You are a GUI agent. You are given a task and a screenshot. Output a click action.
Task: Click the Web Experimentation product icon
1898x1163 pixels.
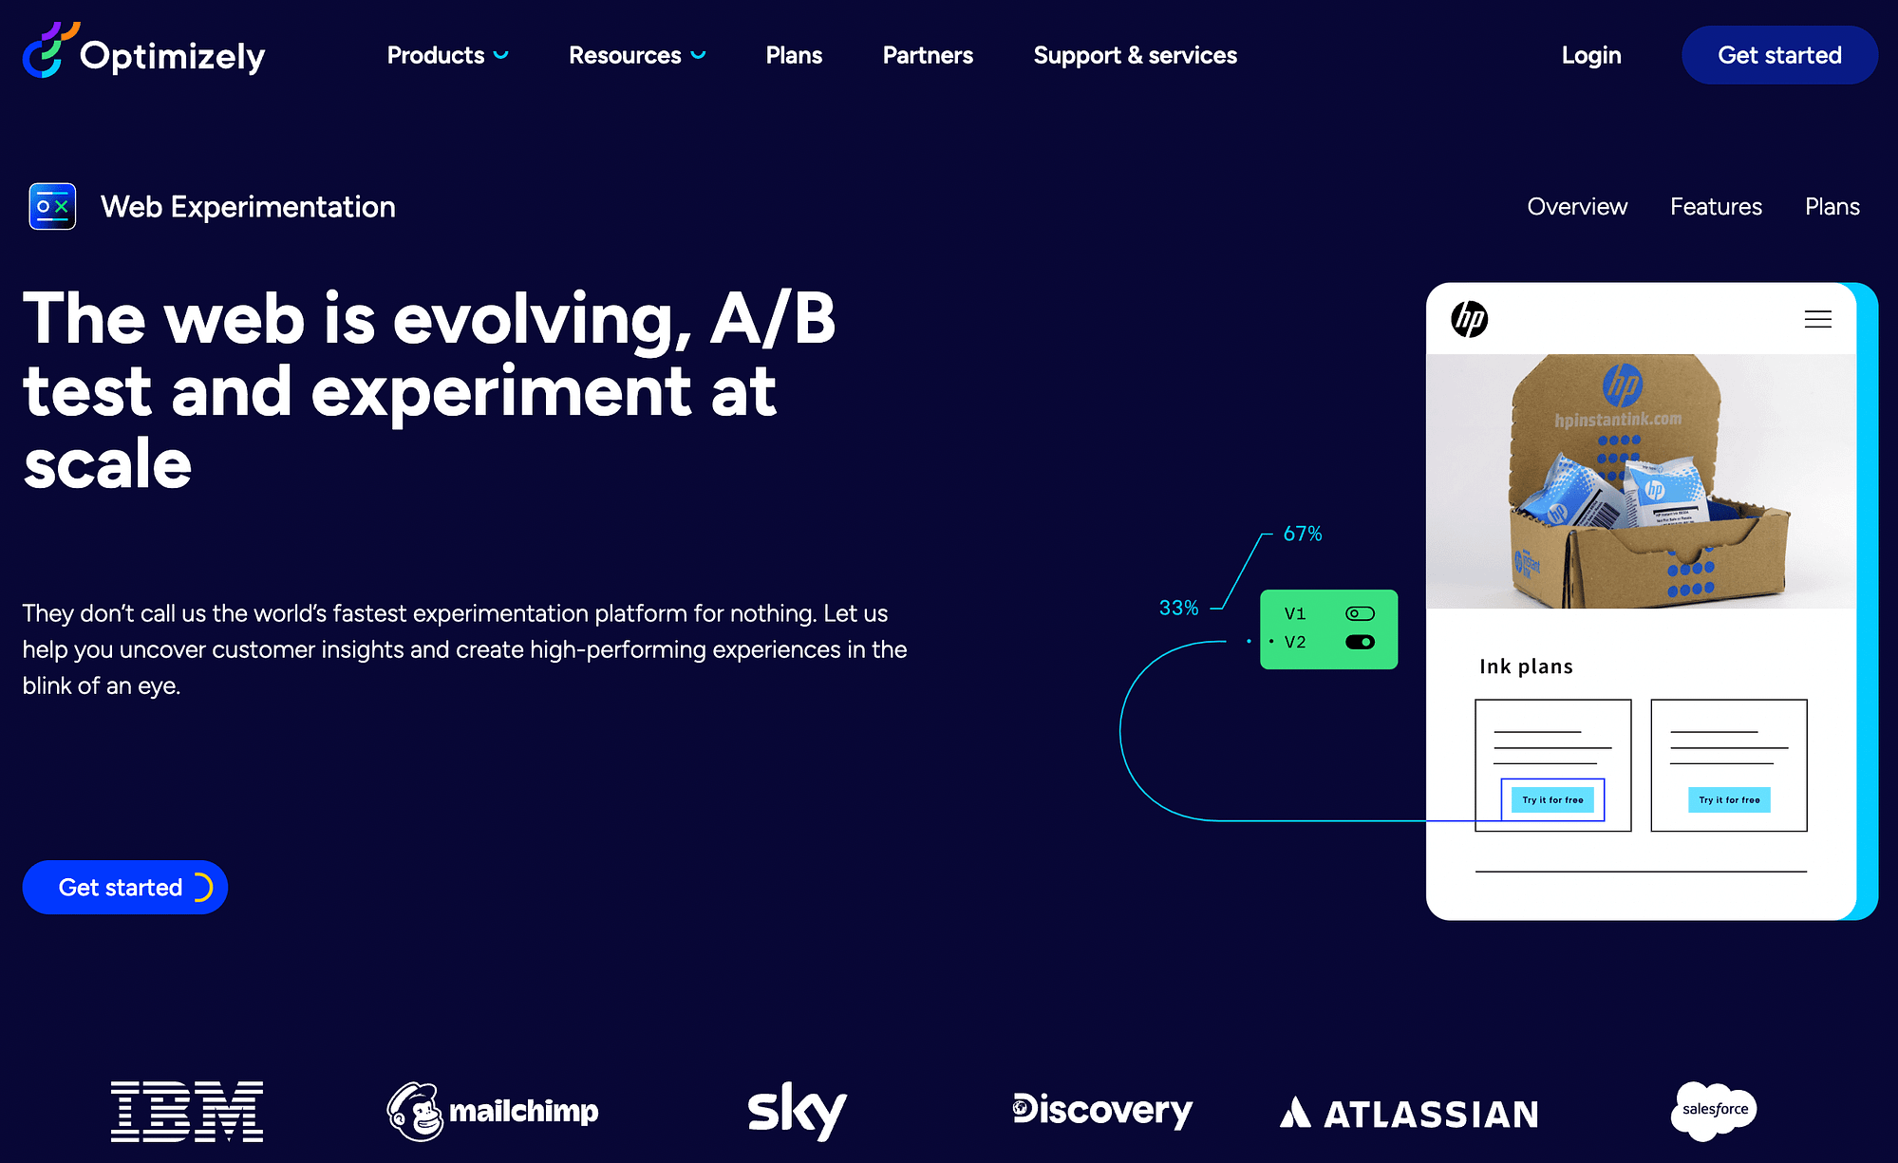coord(51,206)
